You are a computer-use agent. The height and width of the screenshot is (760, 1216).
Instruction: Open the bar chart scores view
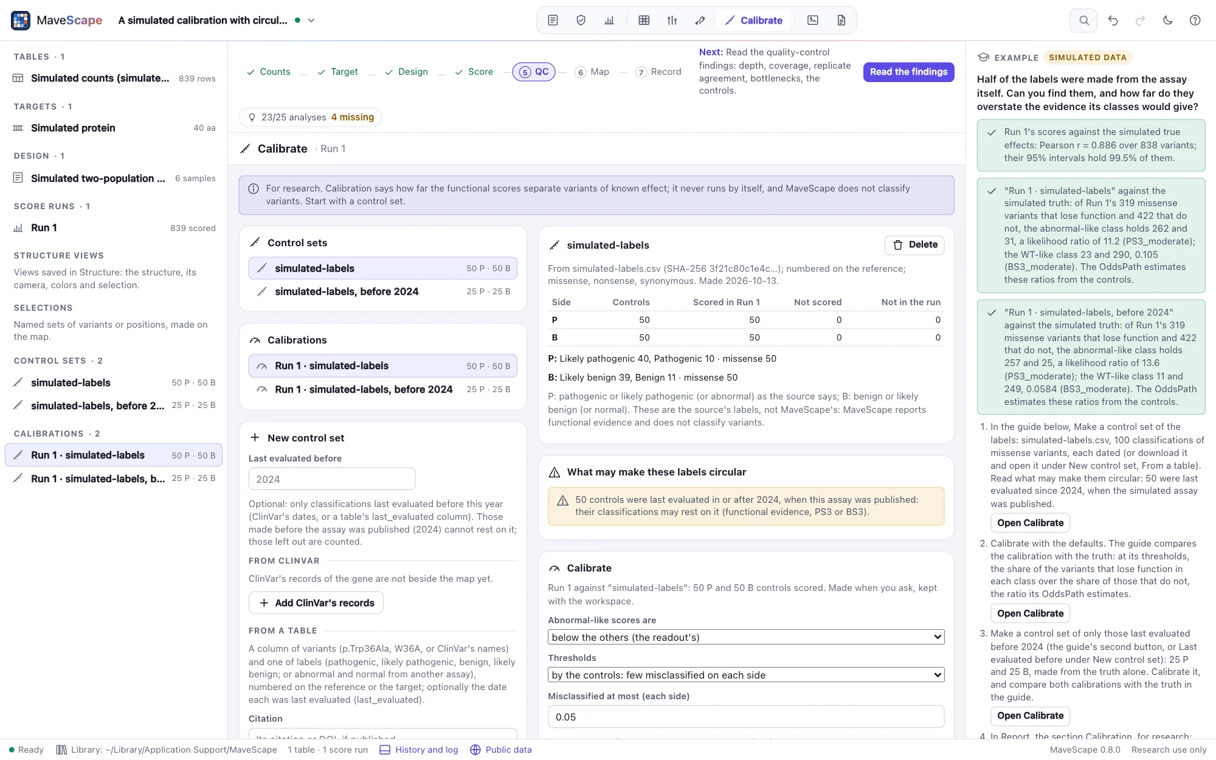609,20
